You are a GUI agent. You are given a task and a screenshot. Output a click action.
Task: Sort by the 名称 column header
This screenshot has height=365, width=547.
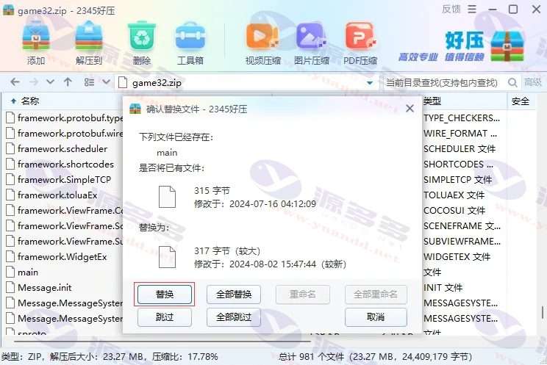(30, 101)
